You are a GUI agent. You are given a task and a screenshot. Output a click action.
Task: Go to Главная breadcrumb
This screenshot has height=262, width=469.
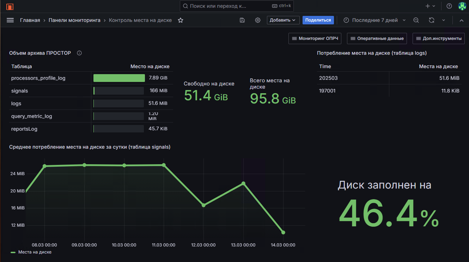[30, 20]
